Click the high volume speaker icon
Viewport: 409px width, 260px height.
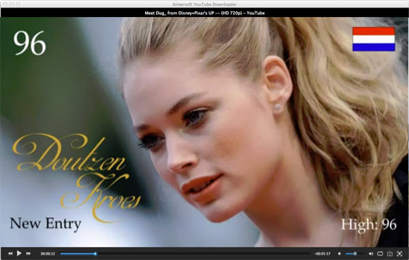tap(371, 253)
